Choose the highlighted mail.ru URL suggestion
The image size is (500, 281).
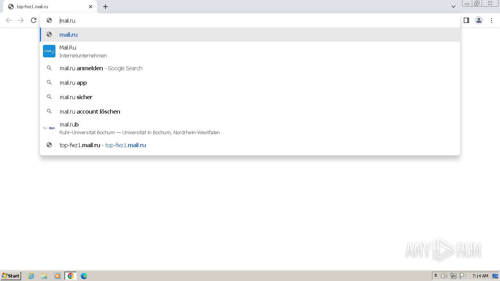click(x=250, y=35)
